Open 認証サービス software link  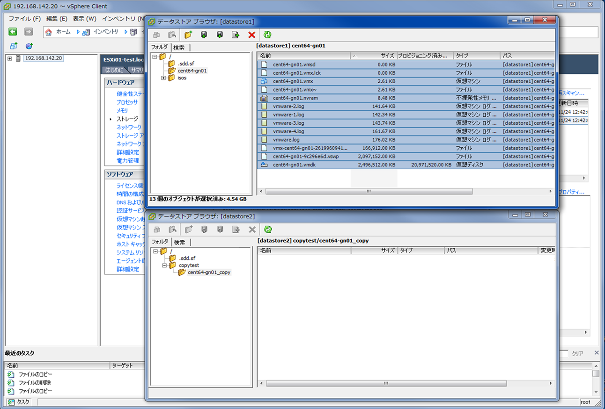pos(130,211)
